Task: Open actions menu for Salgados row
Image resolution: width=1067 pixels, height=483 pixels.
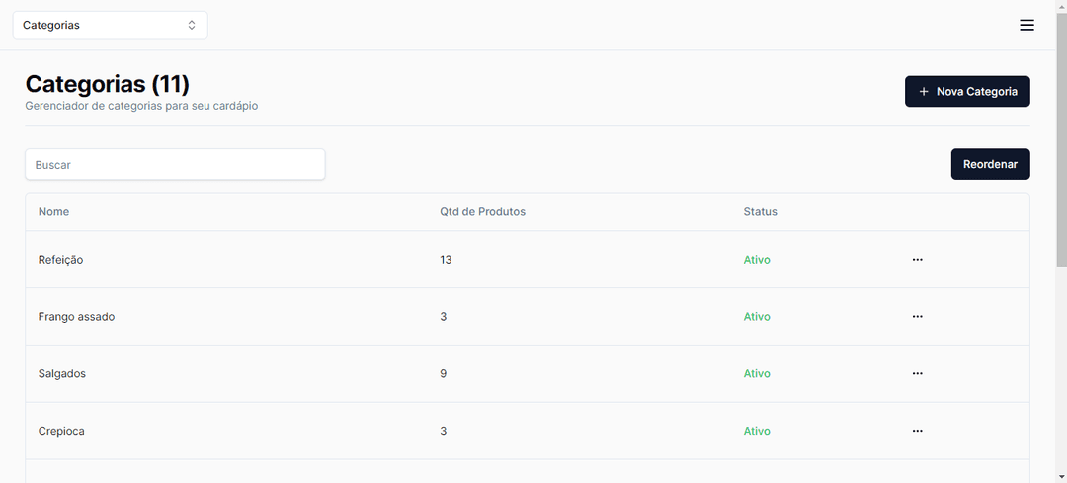Action: pyautogui.click(x=917, y=374)
